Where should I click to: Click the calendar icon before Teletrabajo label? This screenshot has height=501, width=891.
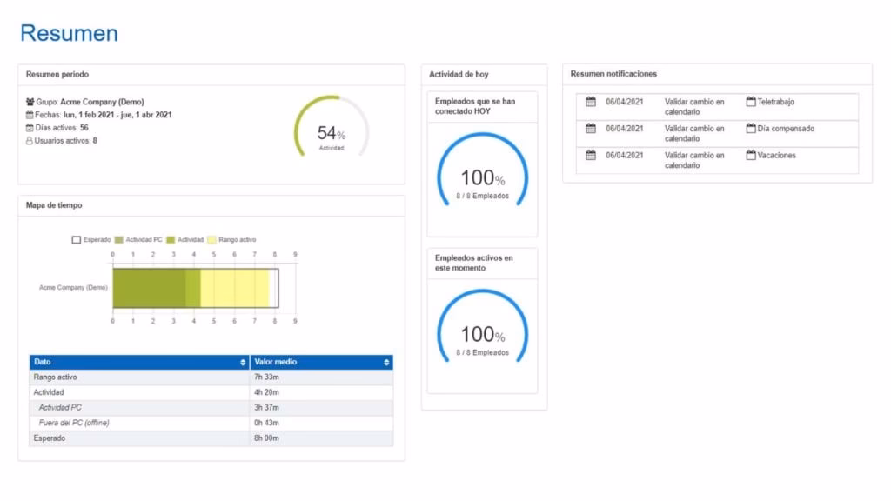coord(751,102)
